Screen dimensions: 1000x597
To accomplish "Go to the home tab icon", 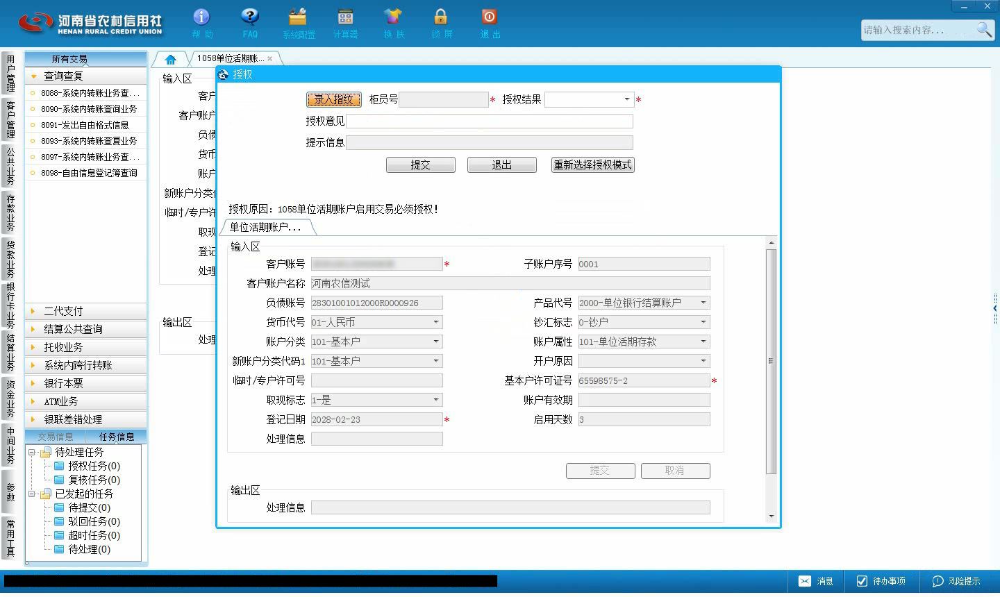I will [171, 59].
